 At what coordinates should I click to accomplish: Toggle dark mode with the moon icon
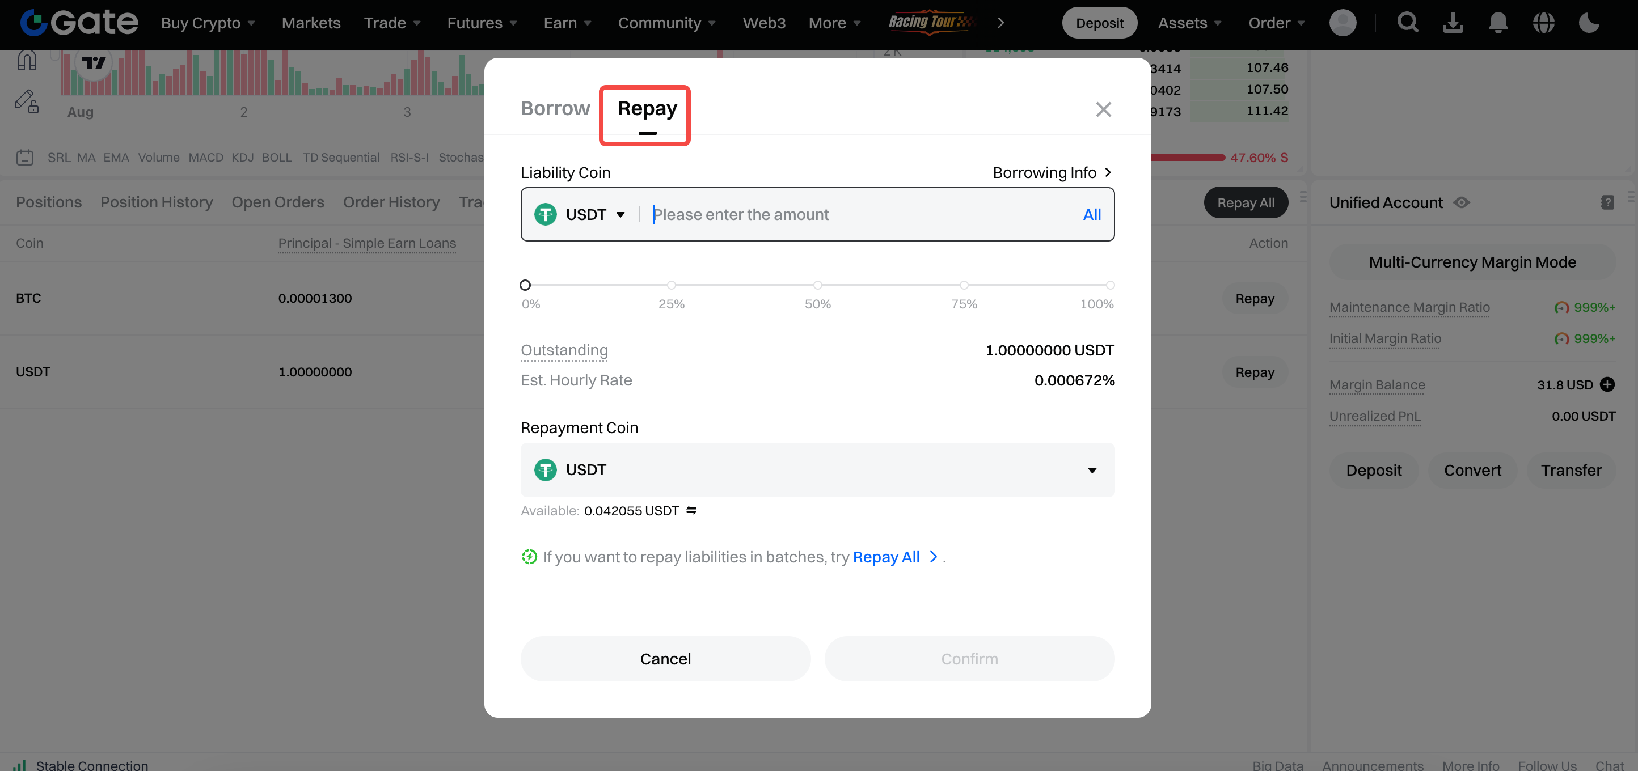(1589, 23)
